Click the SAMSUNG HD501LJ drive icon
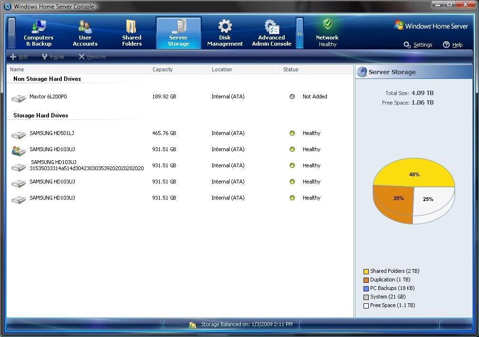This screenshot has width=479, height=337. 19,135
